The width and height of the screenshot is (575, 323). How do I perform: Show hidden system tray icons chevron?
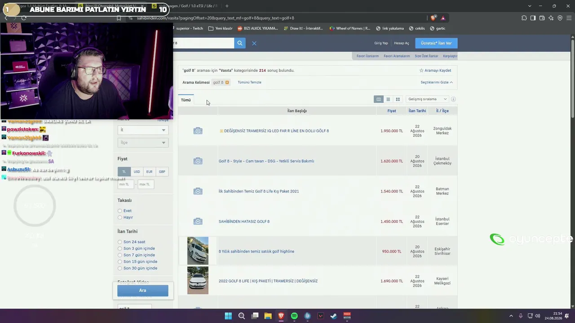511,316
